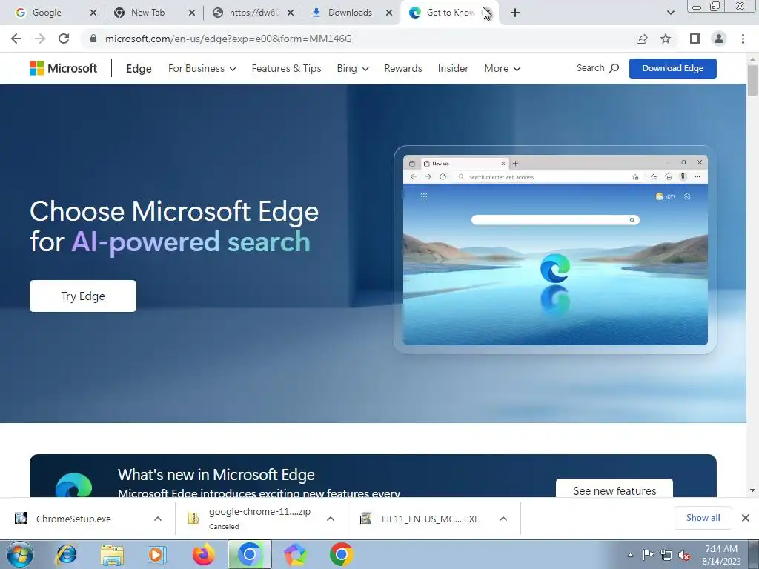Open the profile avatar icon
The image size is (759, 569).
pyautogui.click(x=719, y=39)
